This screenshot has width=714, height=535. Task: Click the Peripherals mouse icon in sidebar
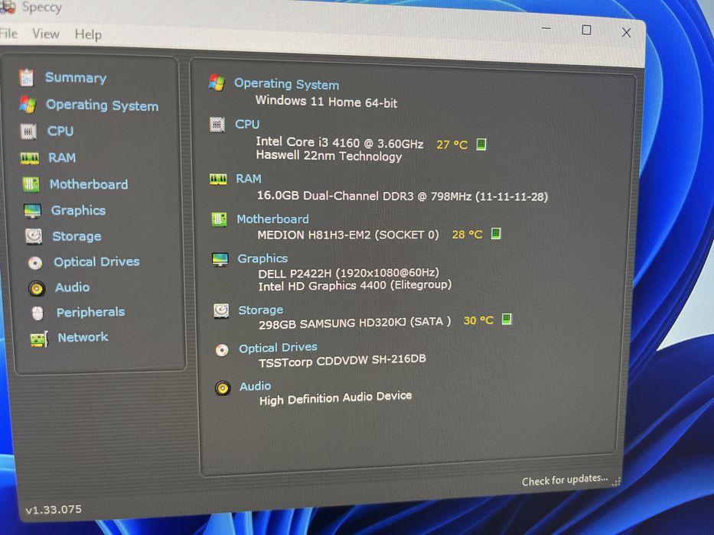(x=37, y=313)
